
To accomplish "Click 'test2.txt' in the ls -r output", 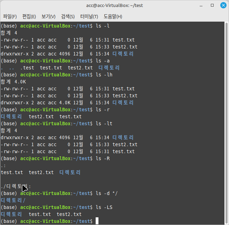I will pyautogui.click(x=41, y=117).
